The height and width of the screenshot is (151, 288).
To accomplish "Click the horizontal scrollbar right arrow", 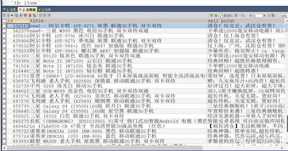I will tap(282, 148).
